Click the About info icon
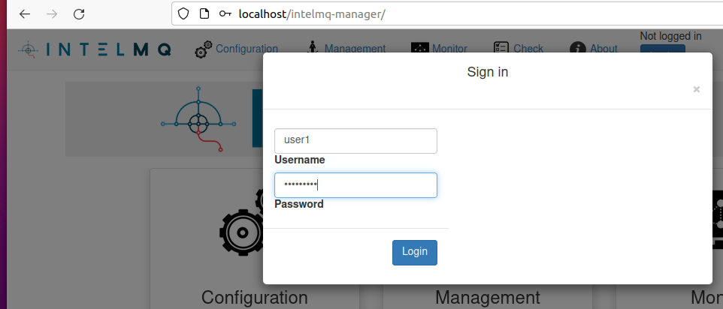The image size is (723, 309). click(x=578, y=49)
